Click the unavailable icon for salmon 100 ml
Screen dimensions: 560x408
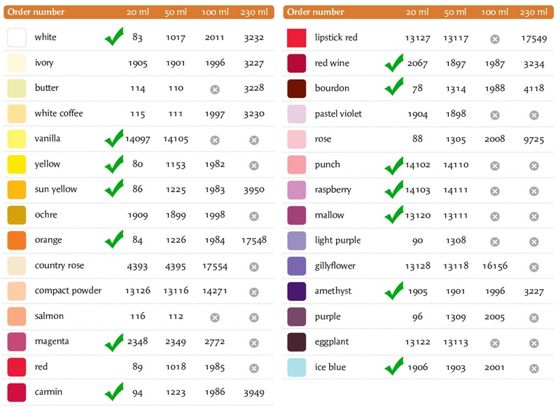point(215,317)
